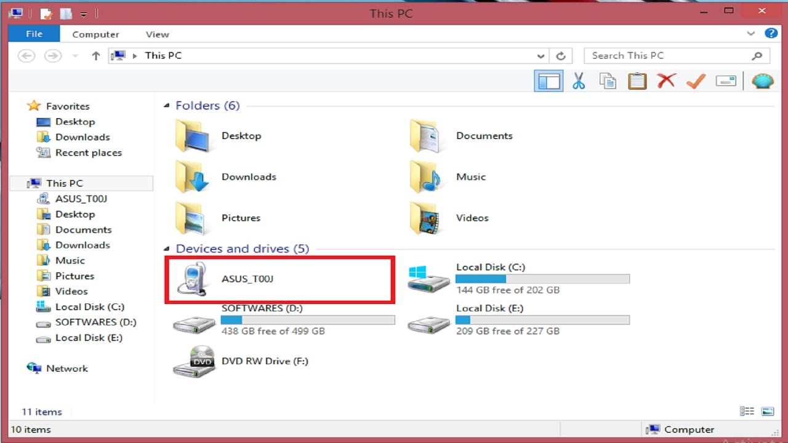Collapse the Folders (6) group
788x443 pixels.
[x=166, y=106]
